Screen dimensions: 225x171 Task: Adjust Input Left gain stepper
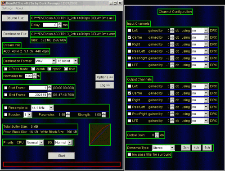click(172, 31)
